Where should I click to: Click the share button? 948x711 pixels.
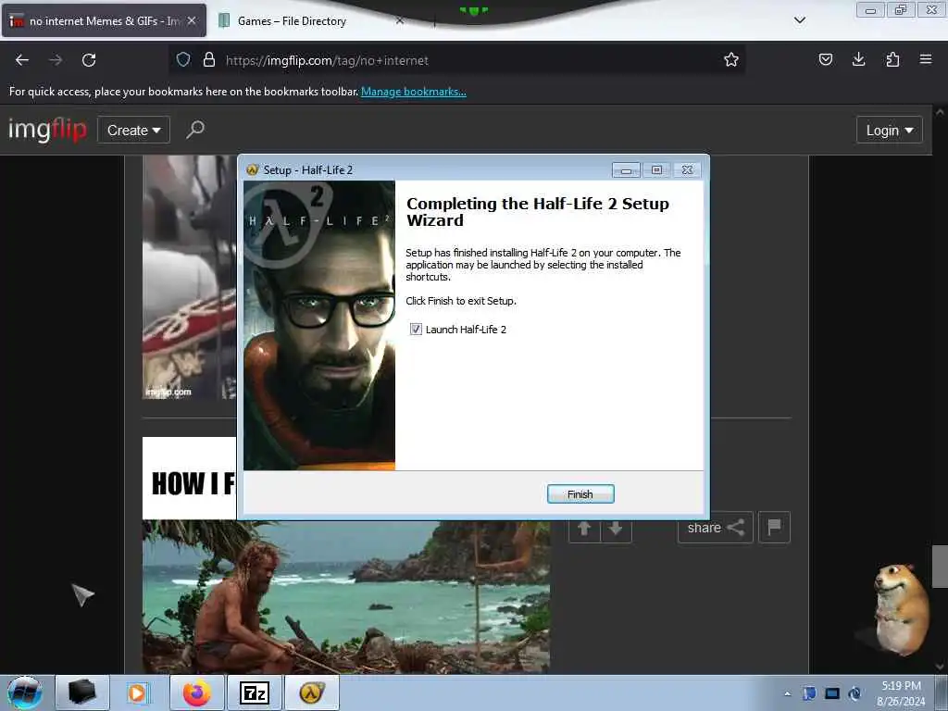point(716,527)
